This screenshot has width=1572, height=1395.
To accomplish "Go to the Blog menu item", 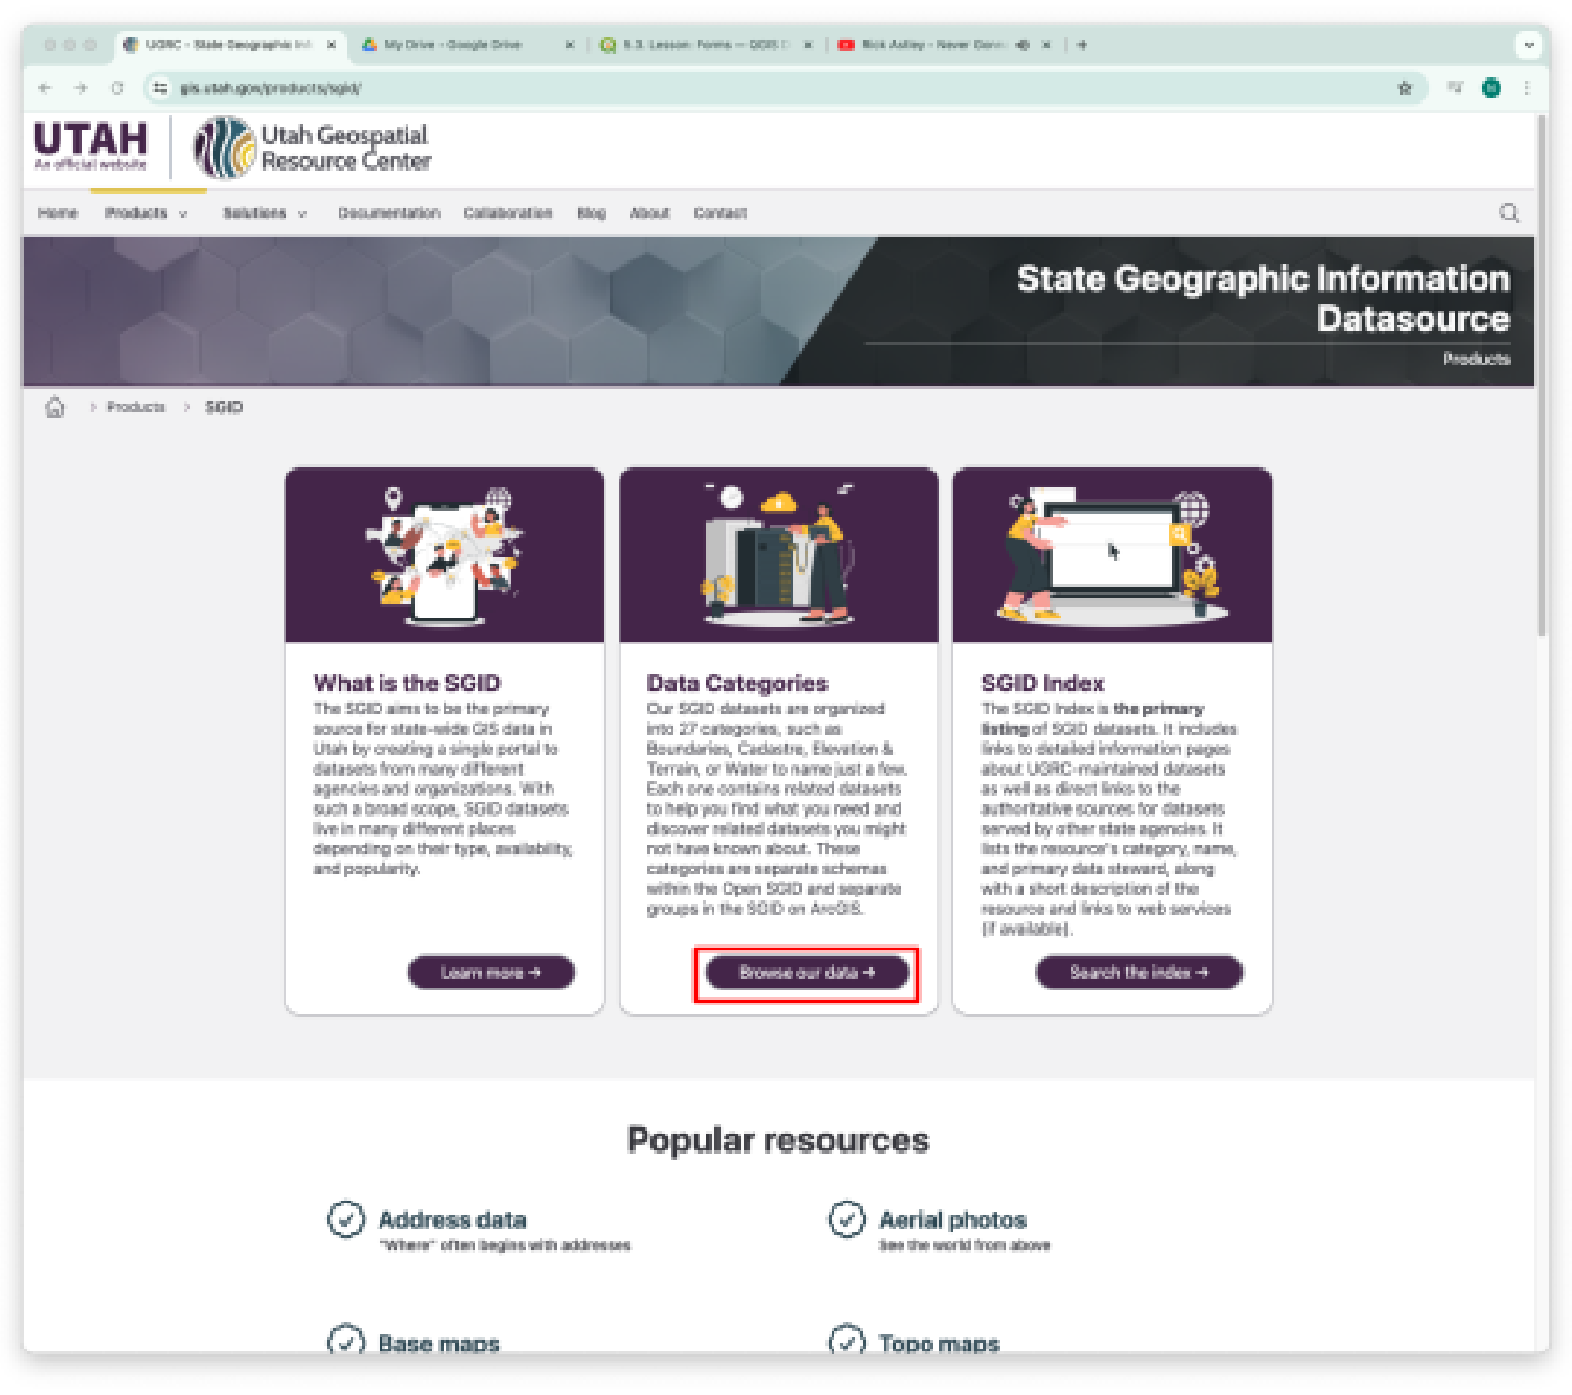I will point(592,213).
